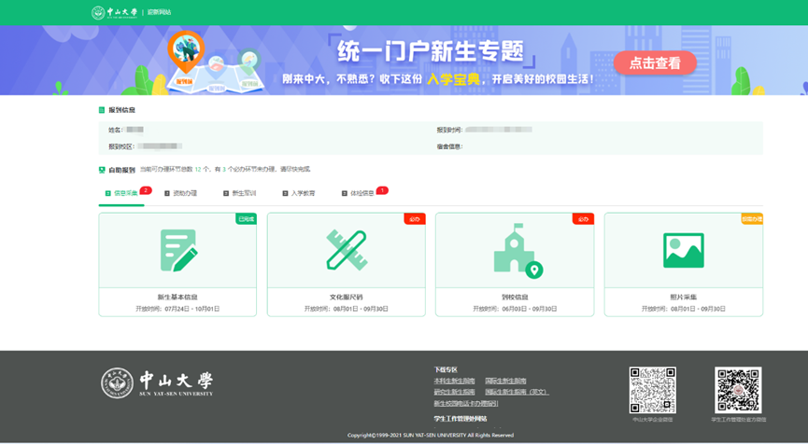The image size is (808, 444).
Task: Click 开放时间 06月03日 - 09月30日 text
Action: [x=515, y=309]
